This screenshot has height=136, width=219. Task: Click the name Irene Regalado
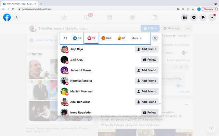pos(80,113)
